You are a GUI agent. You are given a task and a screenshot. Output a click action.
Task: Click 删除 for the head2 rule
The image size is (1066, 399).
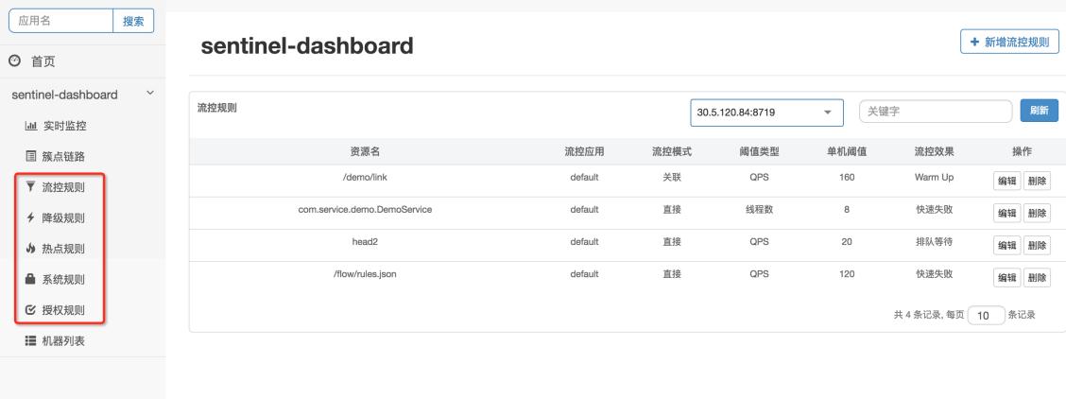(x=1037, y=246)
